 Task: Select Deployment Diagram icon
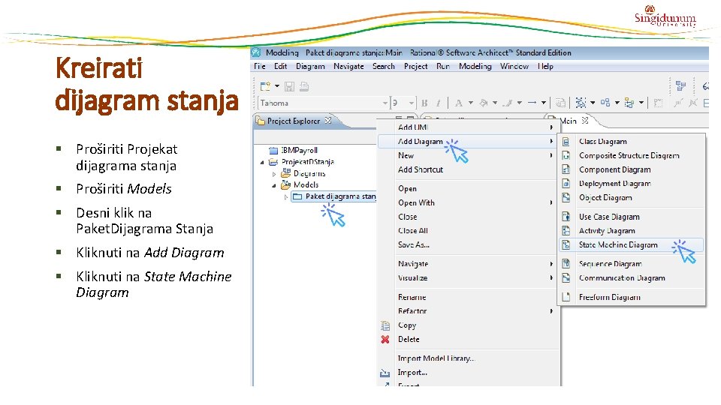tap(566, 184)
